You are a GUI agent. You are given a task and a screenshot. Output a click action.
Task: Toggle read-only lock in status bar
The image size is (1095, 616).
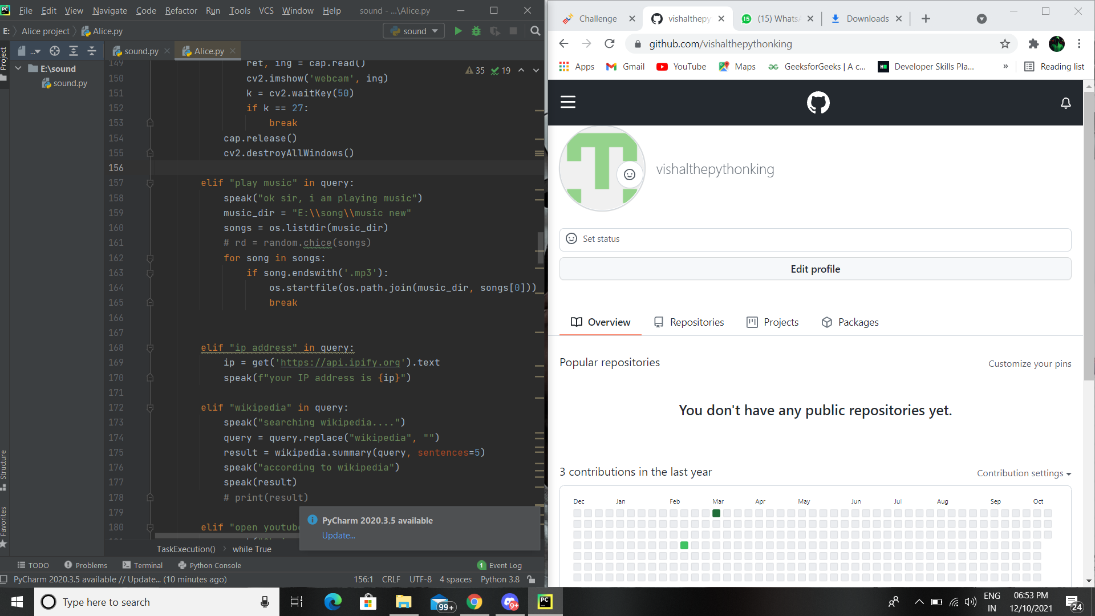tap(532, 579)
